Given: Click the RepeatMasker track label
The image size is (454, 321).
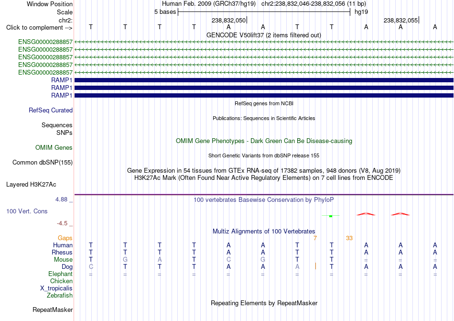Looking at the screenshot, I should [53, 310].
